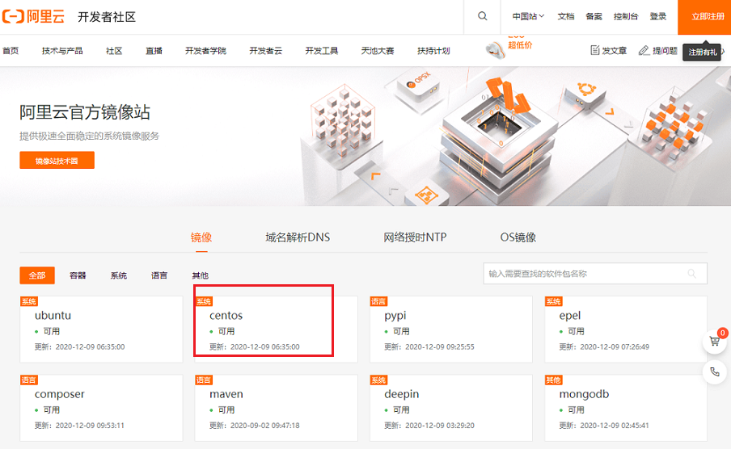Screen dimensions: 731x449
Task: Click the 系统 tag on ubuntu card
Action: pyautogui.click(x=29, y=301)
